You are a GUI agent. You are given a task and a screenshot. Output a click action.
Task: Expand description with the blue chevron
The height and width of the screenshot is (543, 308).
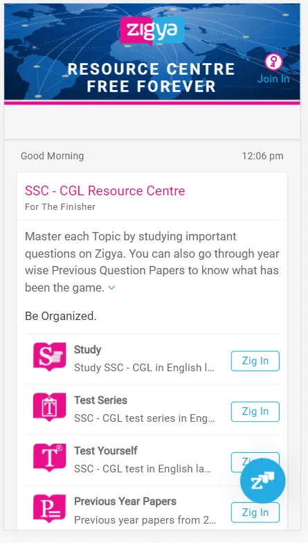coord(111,287)
